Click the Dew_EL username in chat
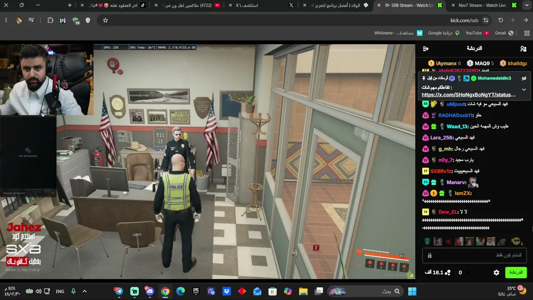This screenshot has width=533, height=300. tap(448, 212)
